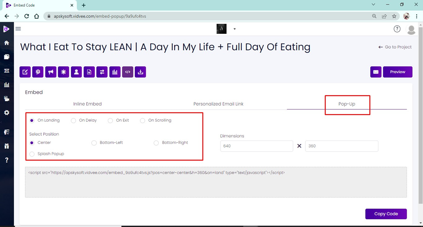Switch to Personalized Email Link tab
423x227 pixels.
[218, 104]
